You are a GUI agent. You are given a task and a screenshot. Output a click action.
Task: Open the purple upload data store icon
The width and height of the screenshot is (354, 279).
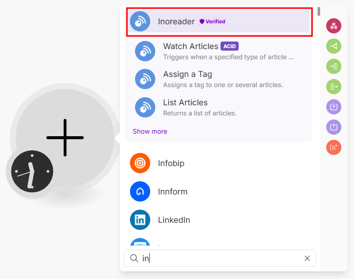click(334, 127)
